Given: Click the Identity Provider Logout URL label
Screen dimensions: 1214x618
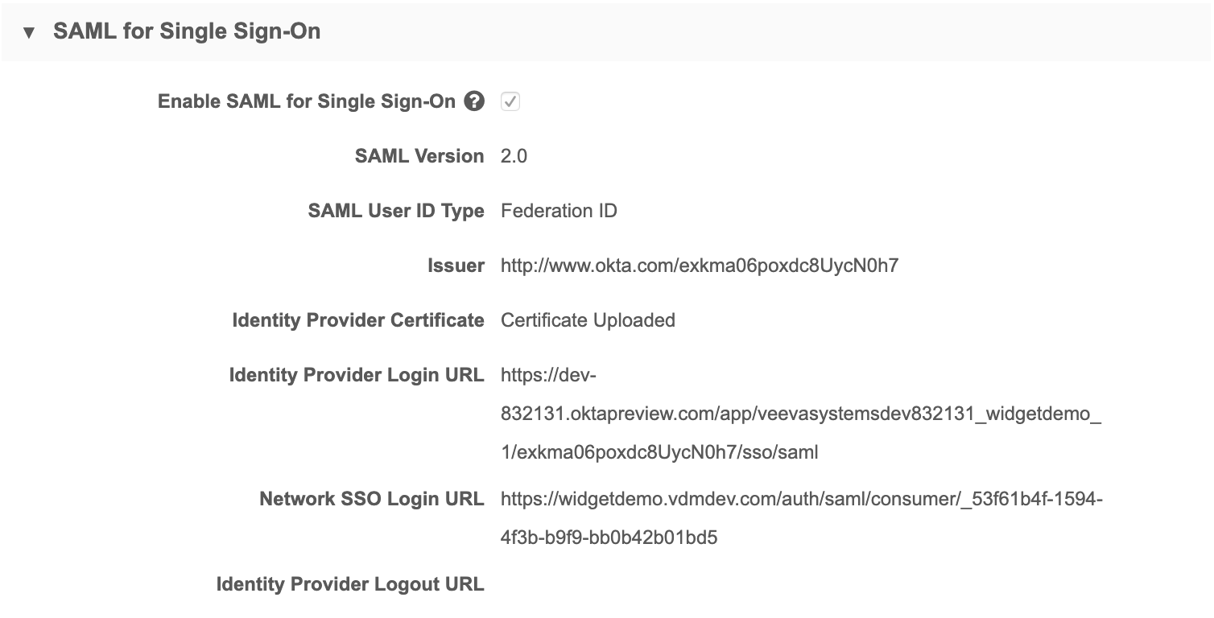Looking at the screenshot, I should (350, 584).
